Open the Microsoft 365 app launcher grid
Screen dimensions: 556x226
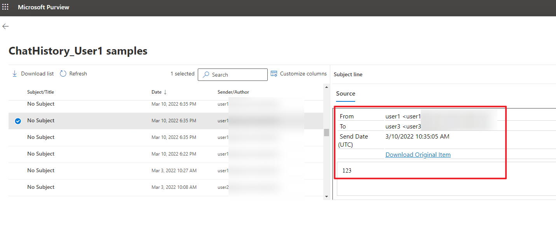click(x=5, y=7)
